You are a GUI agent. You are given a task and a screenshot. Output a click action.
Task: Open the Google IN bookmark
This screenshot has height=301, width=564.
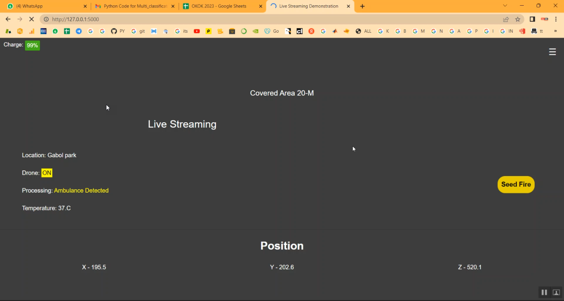(506, 31)
